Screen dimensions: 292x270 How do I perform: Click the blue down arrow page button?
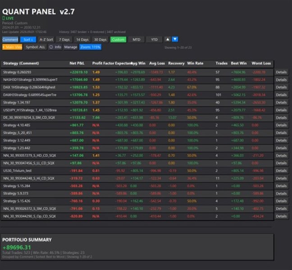point(175,40)
